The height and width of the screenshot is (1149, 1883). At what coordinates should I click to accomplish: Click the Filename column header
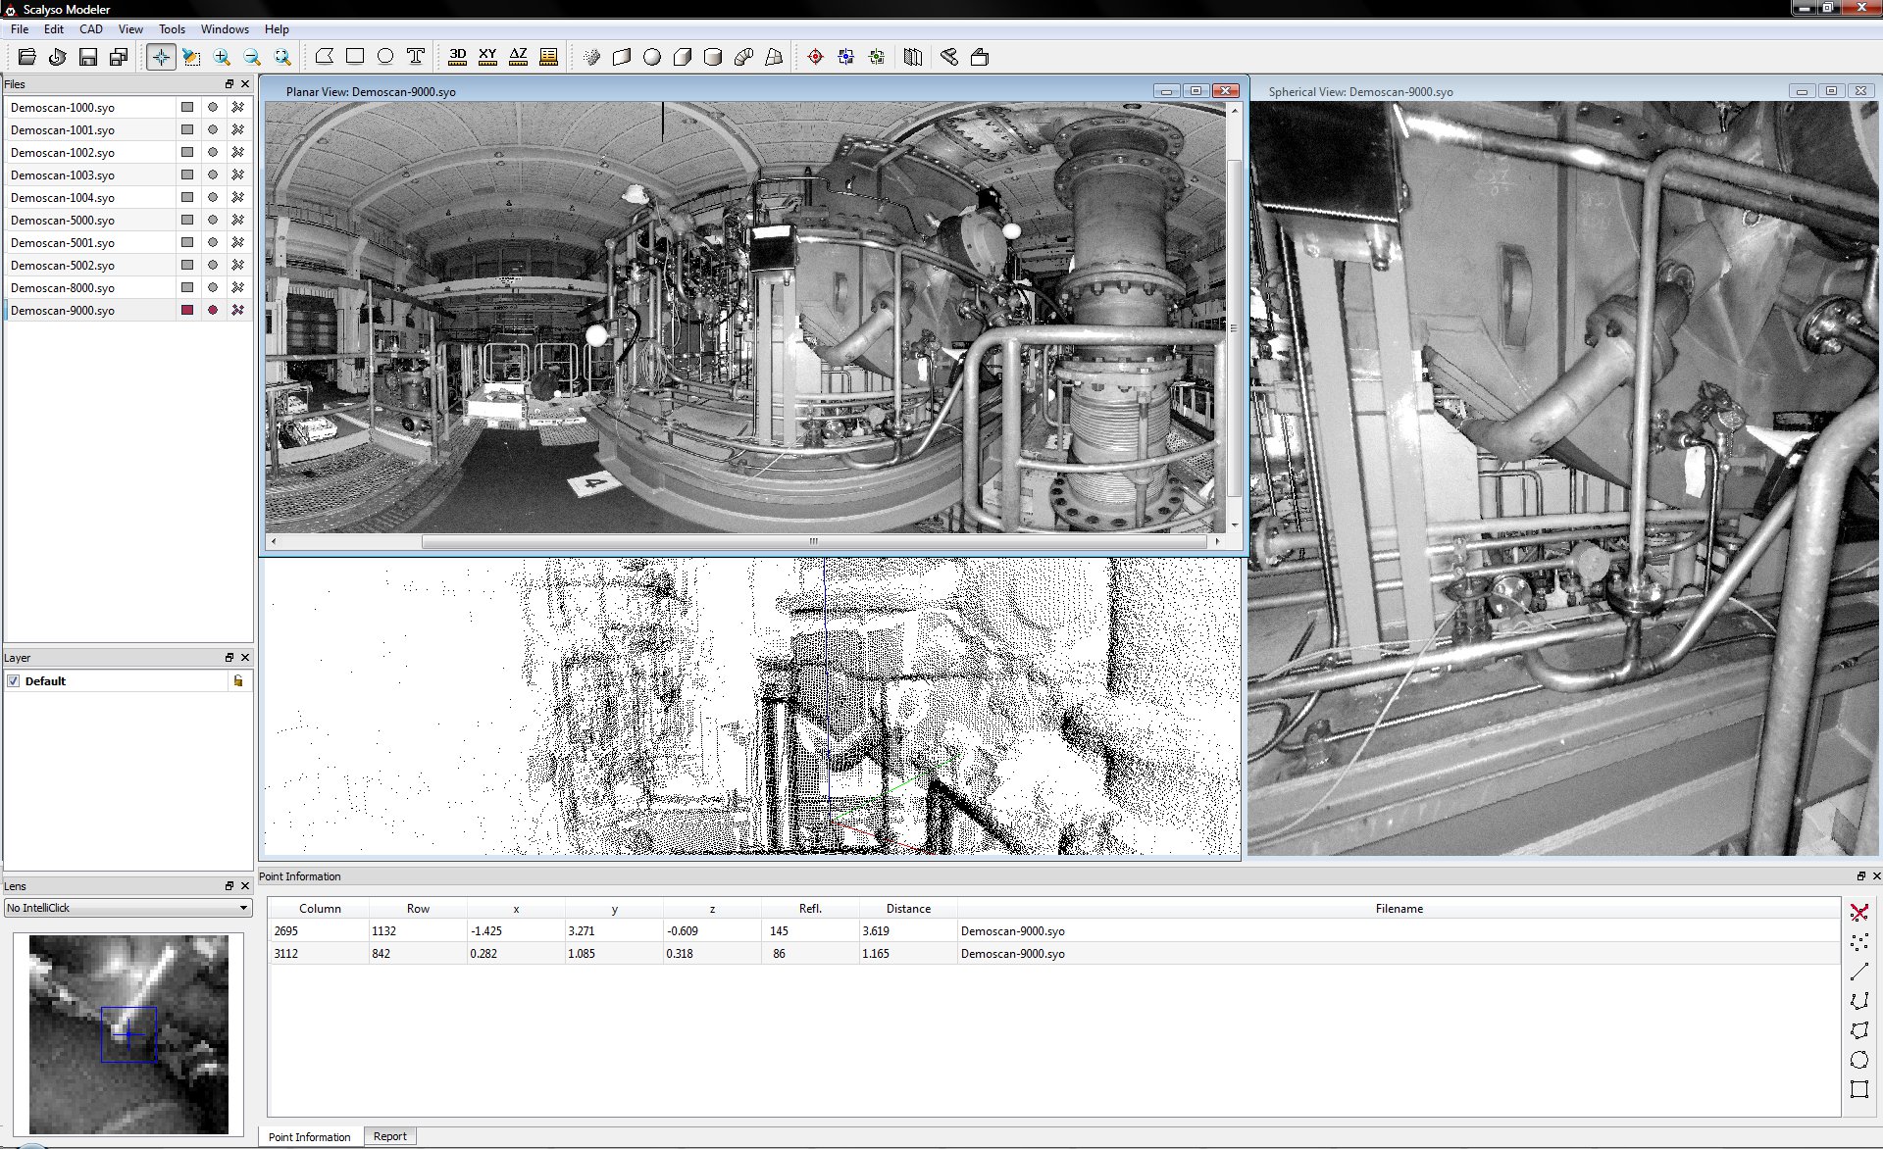[1399, 909]
